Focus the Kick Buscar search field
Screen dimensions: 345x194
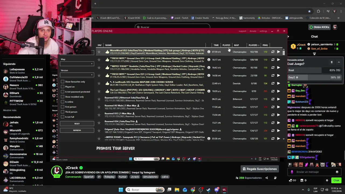pyautogui.click(x=172, y=27)
